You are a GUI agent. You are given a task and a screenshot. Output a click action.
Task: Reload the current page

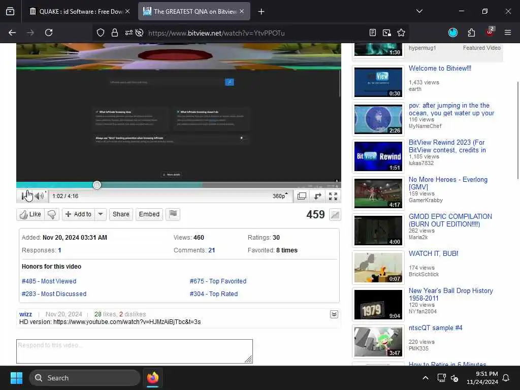(49, 32)
